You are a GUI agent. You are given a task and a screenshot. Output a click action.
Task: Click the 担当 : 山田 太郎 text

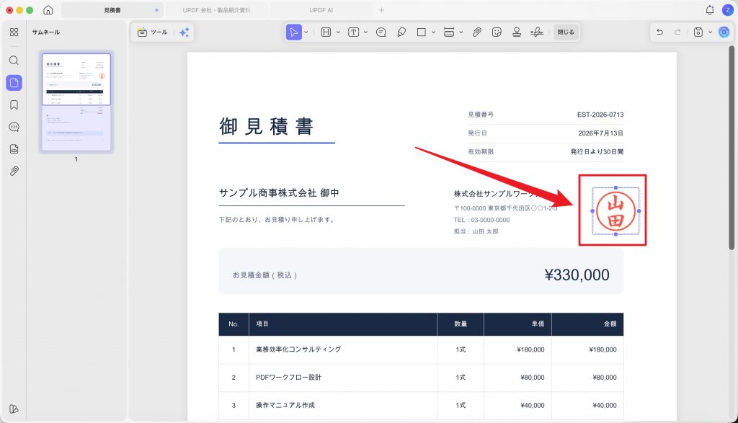(x=476, y=231)
